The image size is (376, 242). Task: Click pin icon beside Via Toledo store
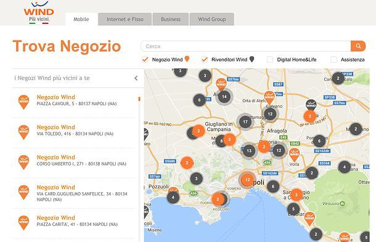pos(23,132)
